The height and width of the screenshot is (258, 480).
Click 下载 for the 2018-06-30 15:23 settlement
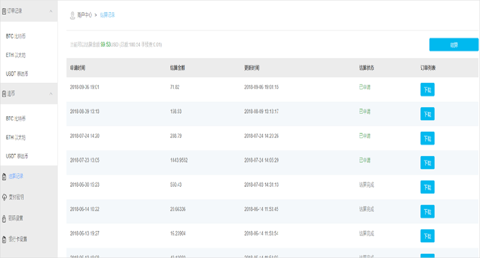point(427,187)
